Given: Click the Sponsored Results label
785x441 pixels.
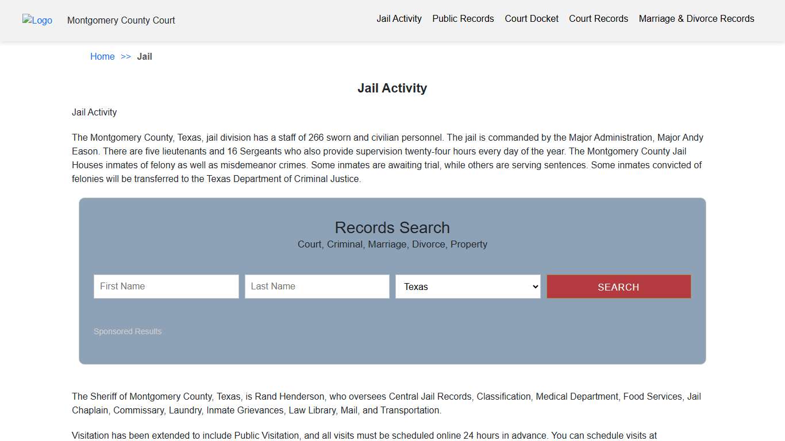Looking at the screenshot, I should pos(128,331).
